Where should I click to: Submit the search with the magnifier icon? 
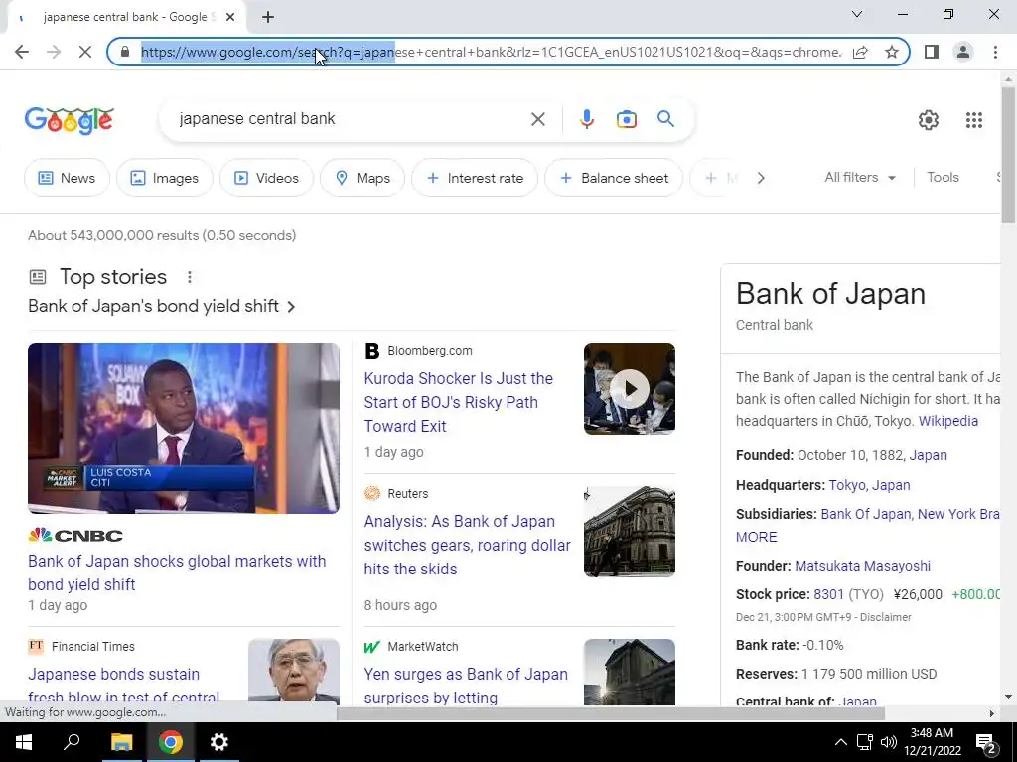[665, 119]
